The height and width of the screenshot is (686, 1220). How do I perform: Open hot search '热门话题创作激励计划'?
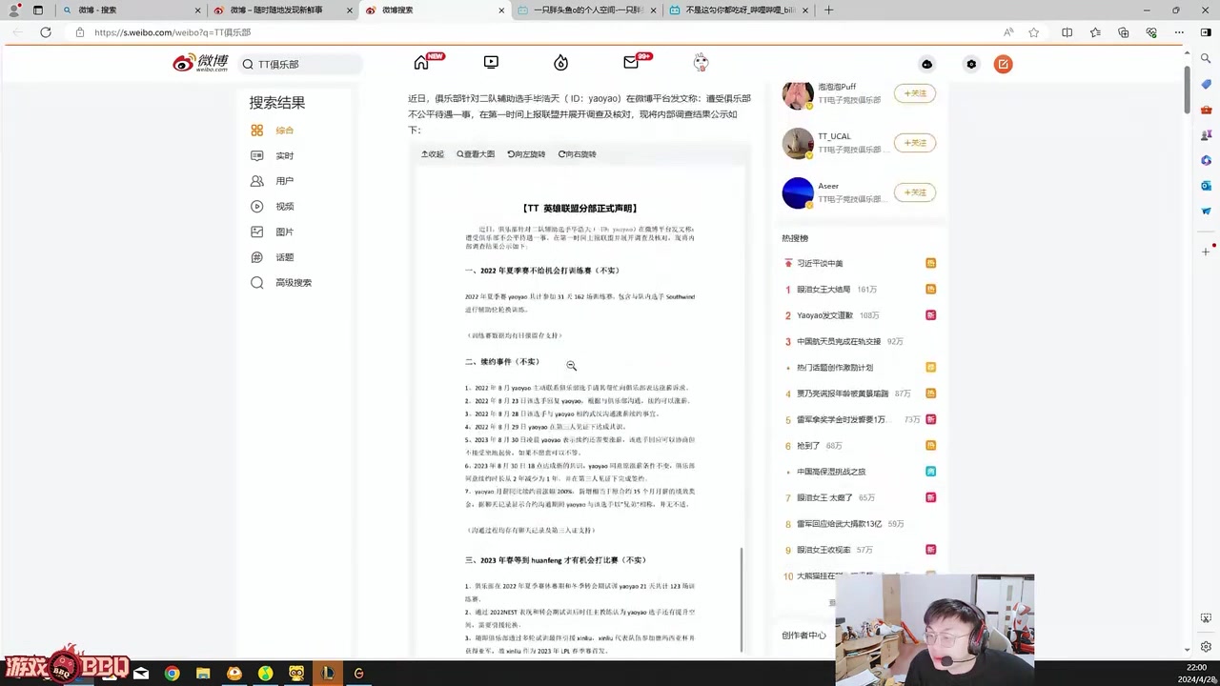(x=835, y=367)
